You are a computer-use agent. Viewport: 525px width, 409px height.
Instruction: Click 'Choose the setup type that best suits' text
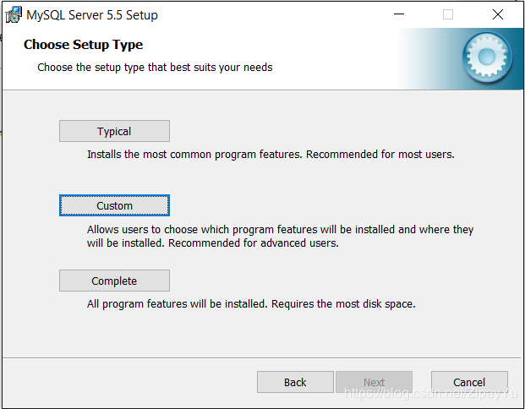click(x=155, y=68)
